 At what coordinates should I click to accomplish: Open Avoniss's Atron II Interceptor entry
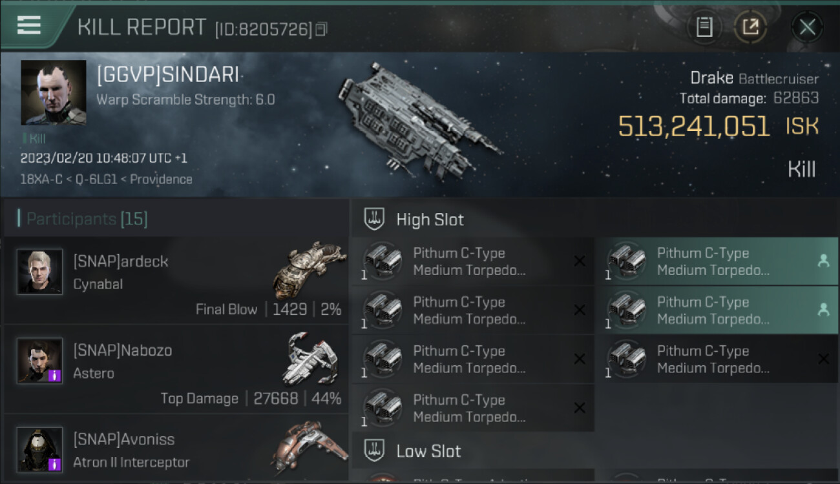coord(176,449)
